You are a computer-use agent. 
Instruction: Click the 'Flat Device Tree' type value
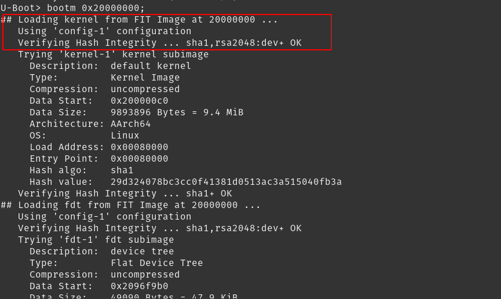[x=156, y=263]
